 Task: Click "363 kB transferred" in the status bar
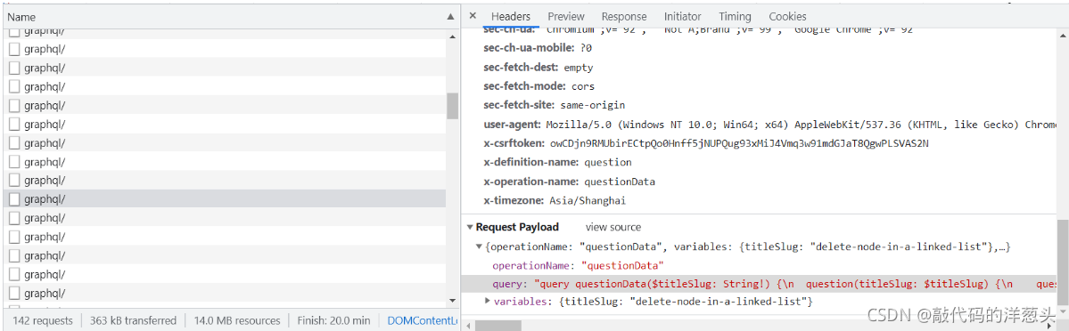click(133, 321)
